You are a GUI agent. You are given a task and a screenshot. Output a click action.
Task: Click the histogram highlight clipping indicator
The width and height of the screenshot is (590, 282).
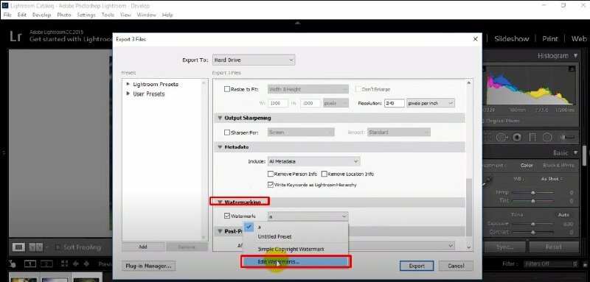tap(572, 68)
